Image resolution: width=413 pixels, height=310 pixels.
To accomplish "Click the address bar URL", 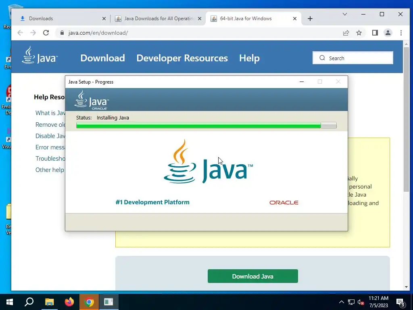I will tap(98, 33).
